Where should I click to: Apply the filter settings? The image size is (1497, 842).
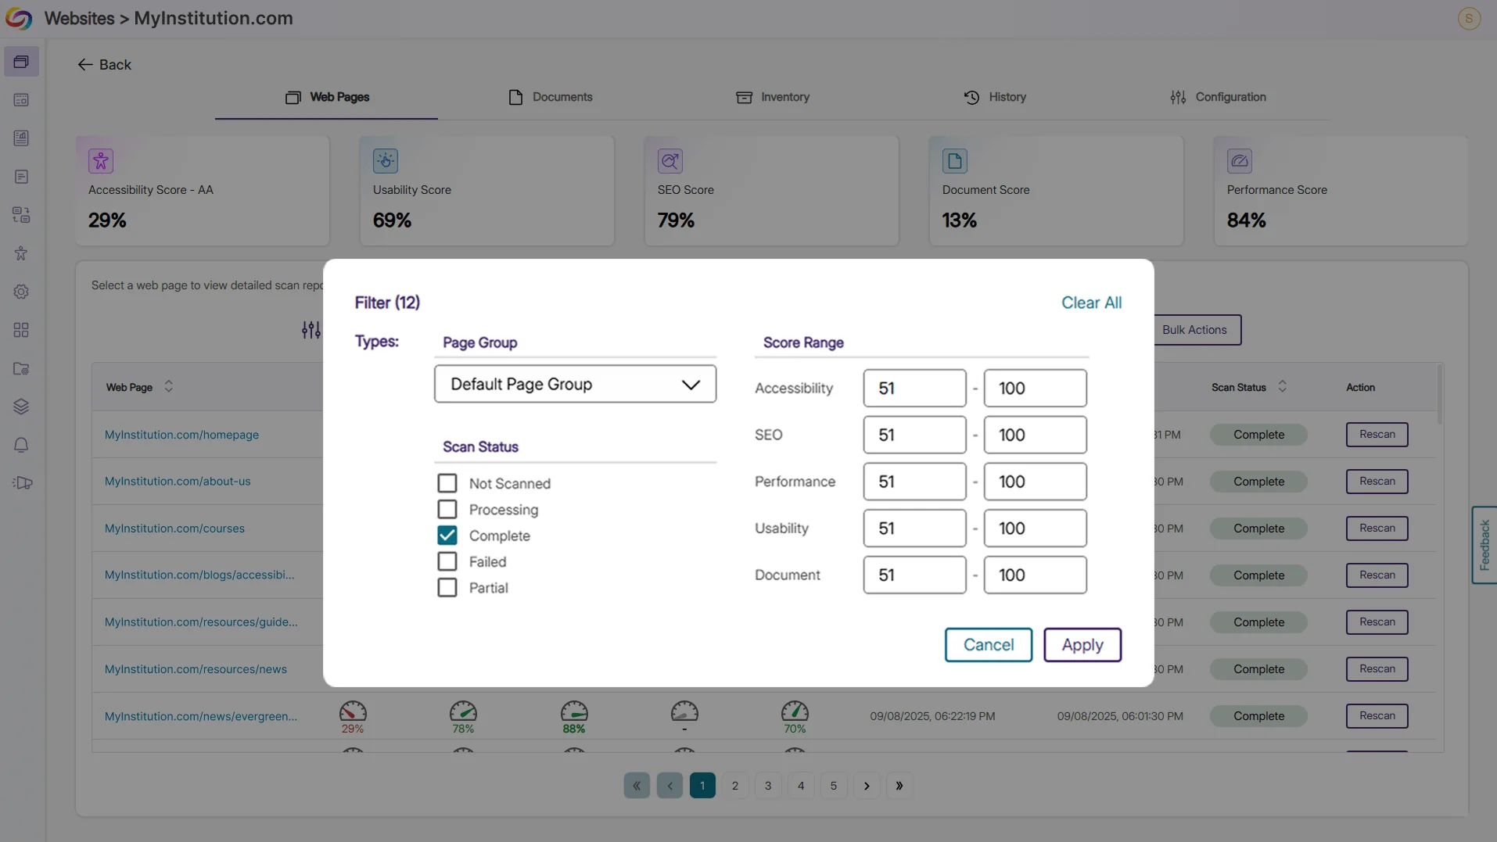pyautogui.click(x=1082, y=645)
